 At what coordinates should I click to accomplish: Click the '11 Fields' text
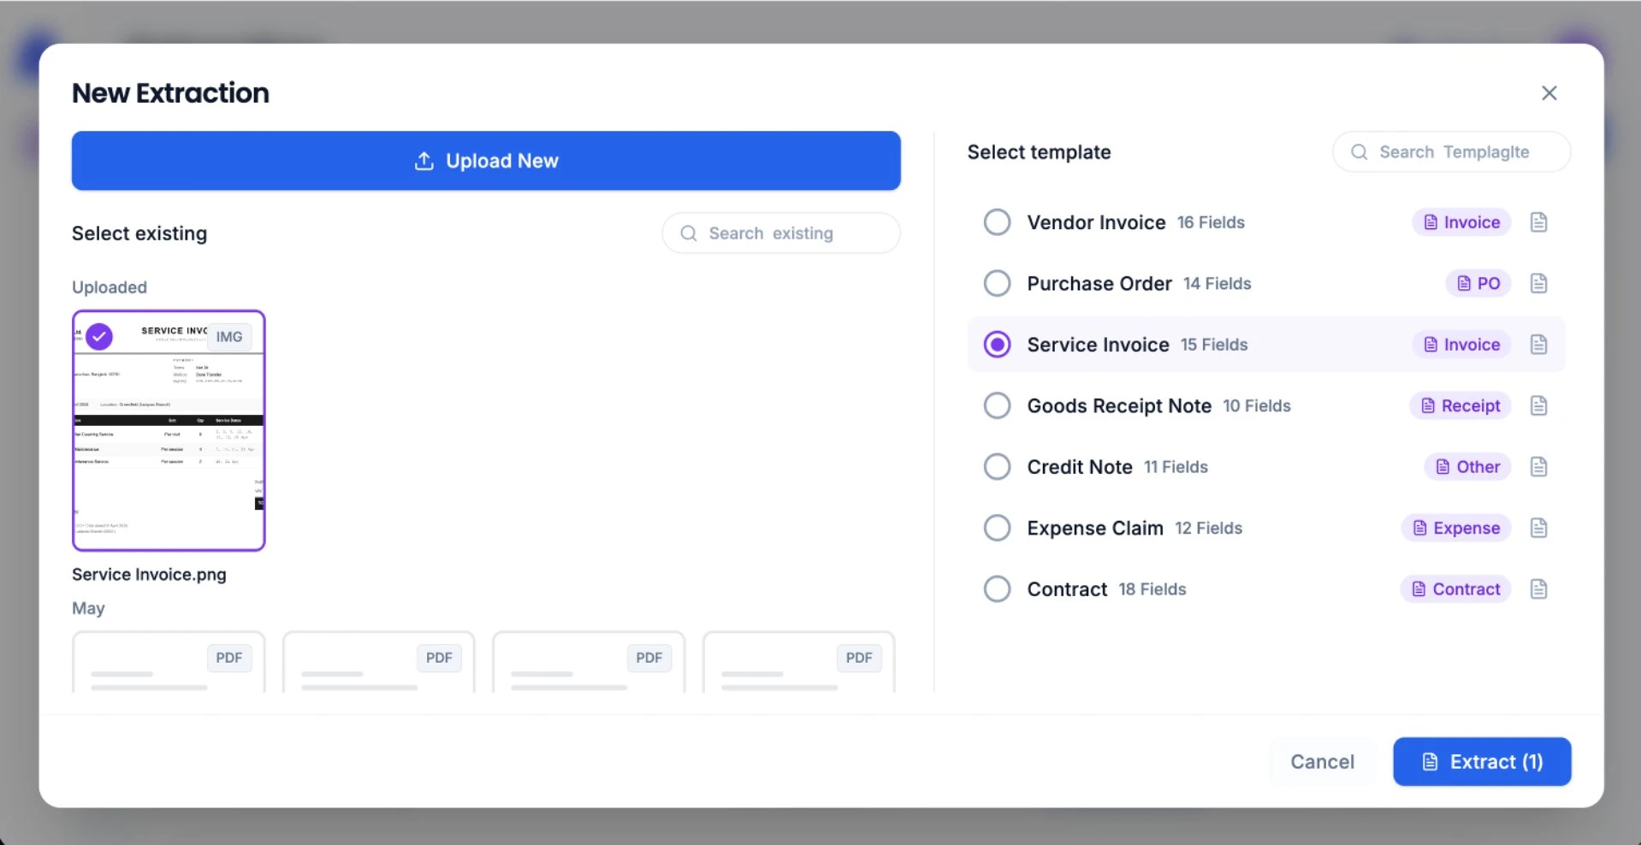tap(1176, 467)
